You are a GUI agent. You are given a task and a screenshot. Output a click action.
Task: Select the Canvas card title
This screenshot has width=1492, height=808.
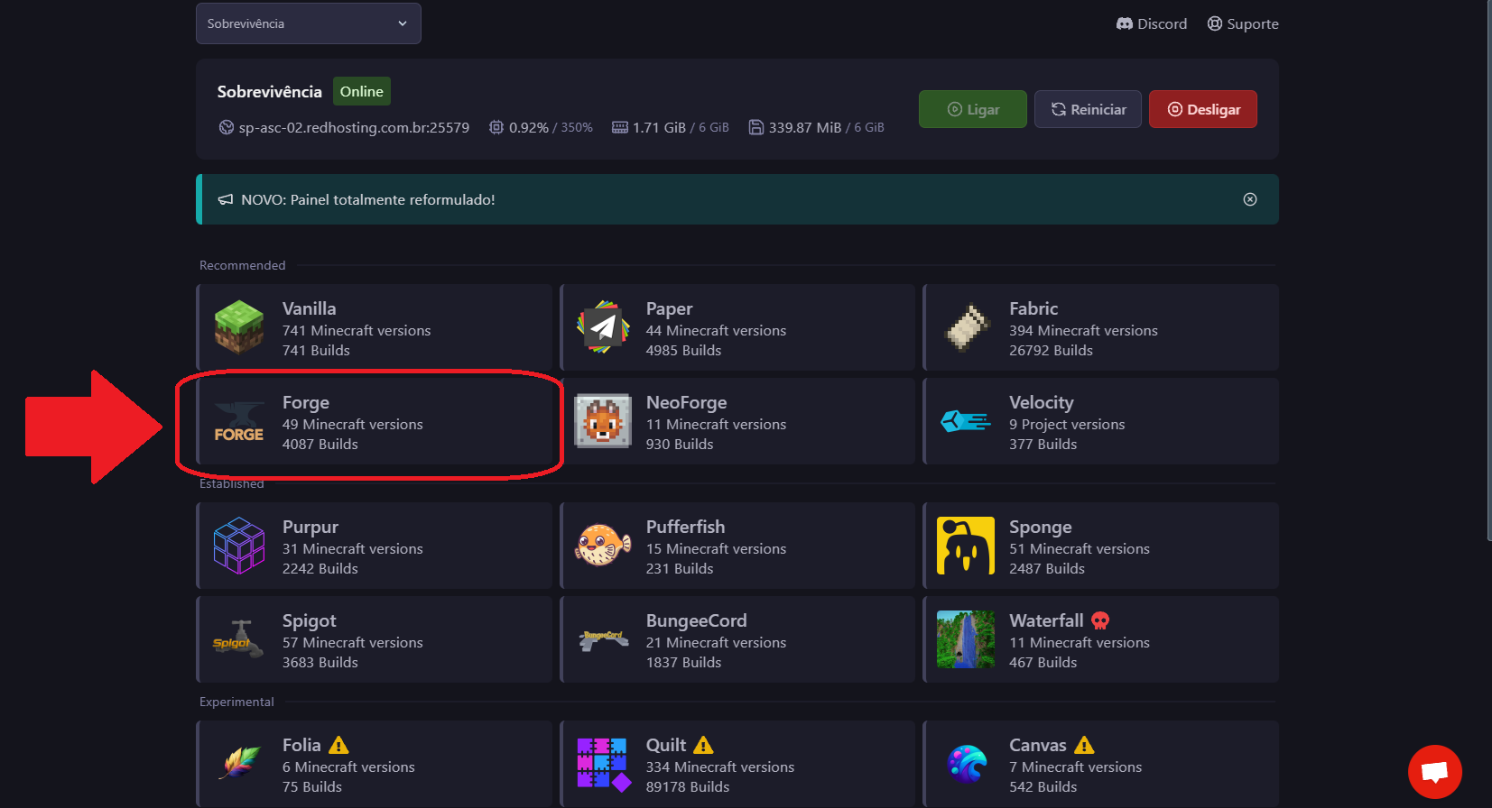[x=1038, y=745]
